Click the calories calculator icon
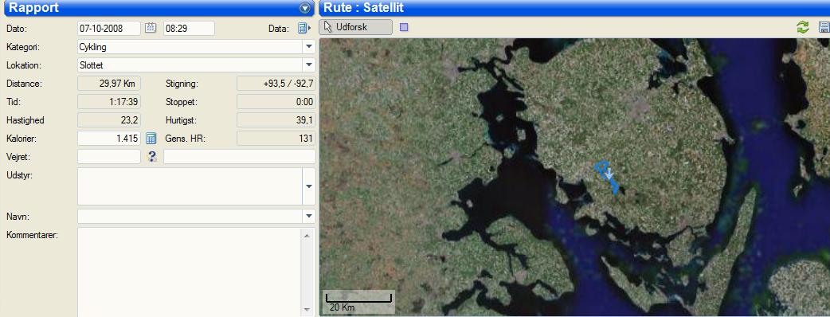830x317 pixels. coord(151,138)
